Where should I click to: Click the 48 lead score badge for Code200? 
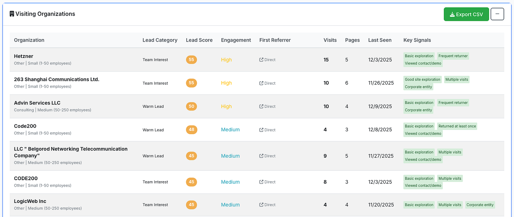[191, 130]
